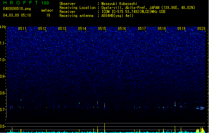This screenshot has width=209, height=133.
Task: Click the 0.9 kHz axis label
Action: (3, 76)
